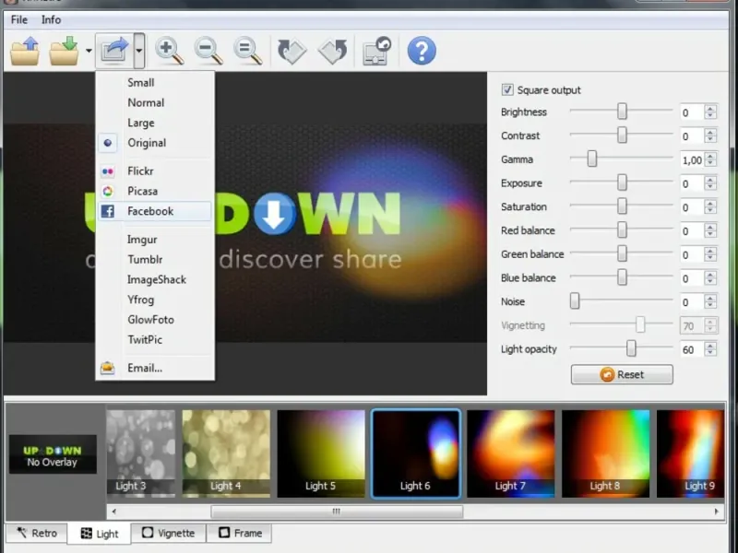738x553 pixels.
Task: Click the zoom in magnifier
Action: point(170,51)
